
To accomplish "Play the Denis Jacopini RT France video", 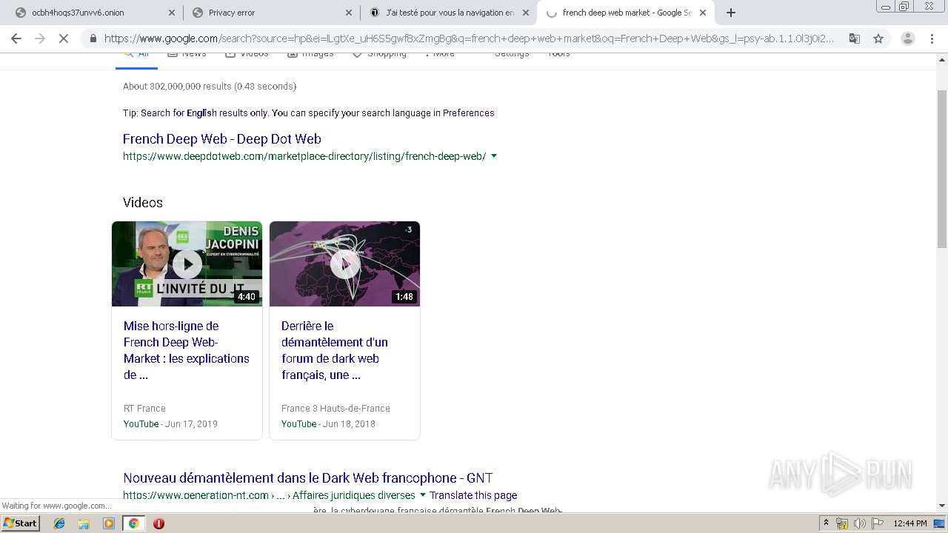I will (187, 264).
